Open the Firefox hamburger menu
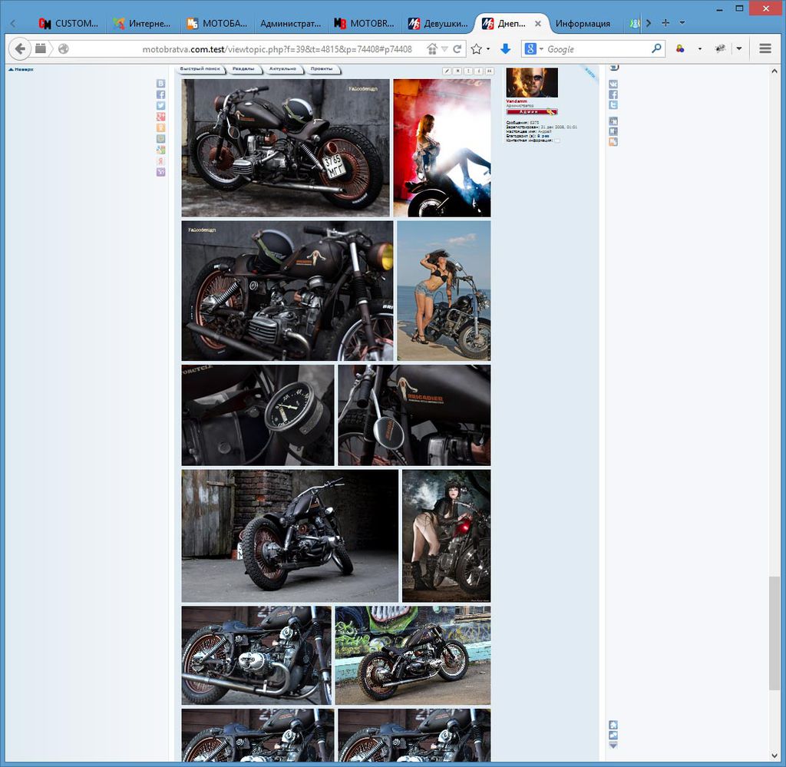The width and height of the screenshot is (786, 767). [765, 49]
